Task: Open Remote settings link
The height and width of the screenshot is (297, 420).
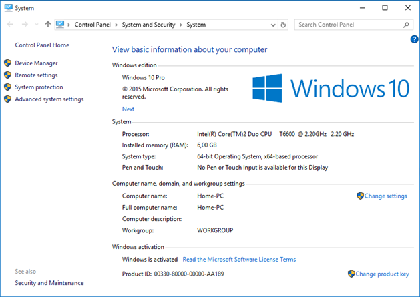Action: [36, 75]
